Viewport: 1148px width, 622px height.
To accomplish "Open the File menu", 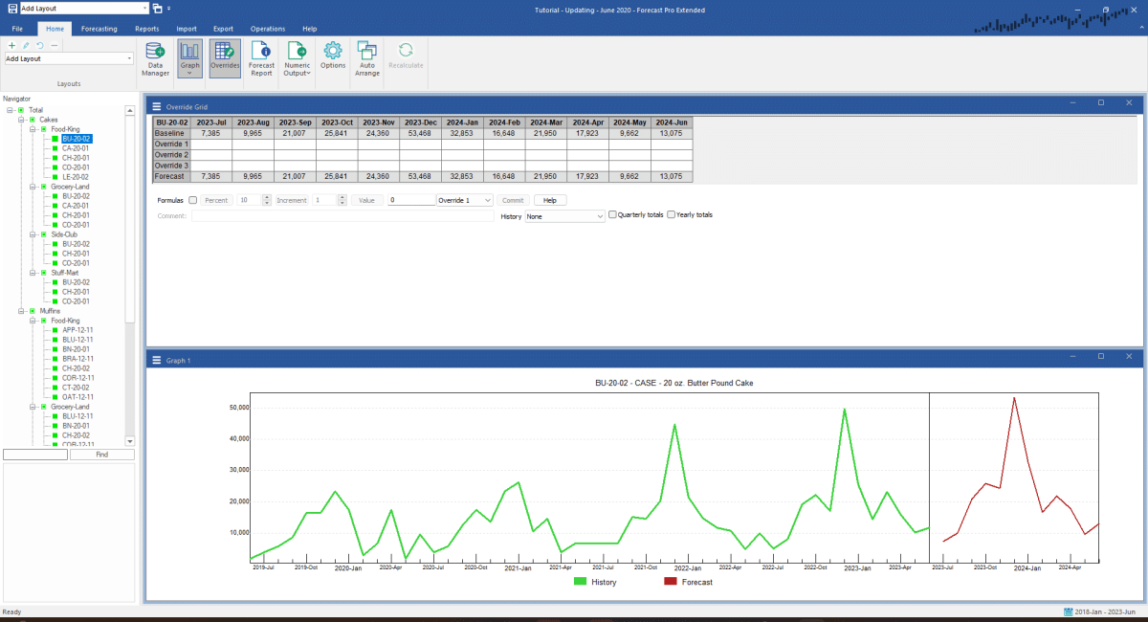I will [18, 29].
